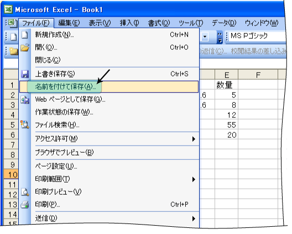Click the printer icon beside 印刷
292x234 pixels.
pos(25,205)
